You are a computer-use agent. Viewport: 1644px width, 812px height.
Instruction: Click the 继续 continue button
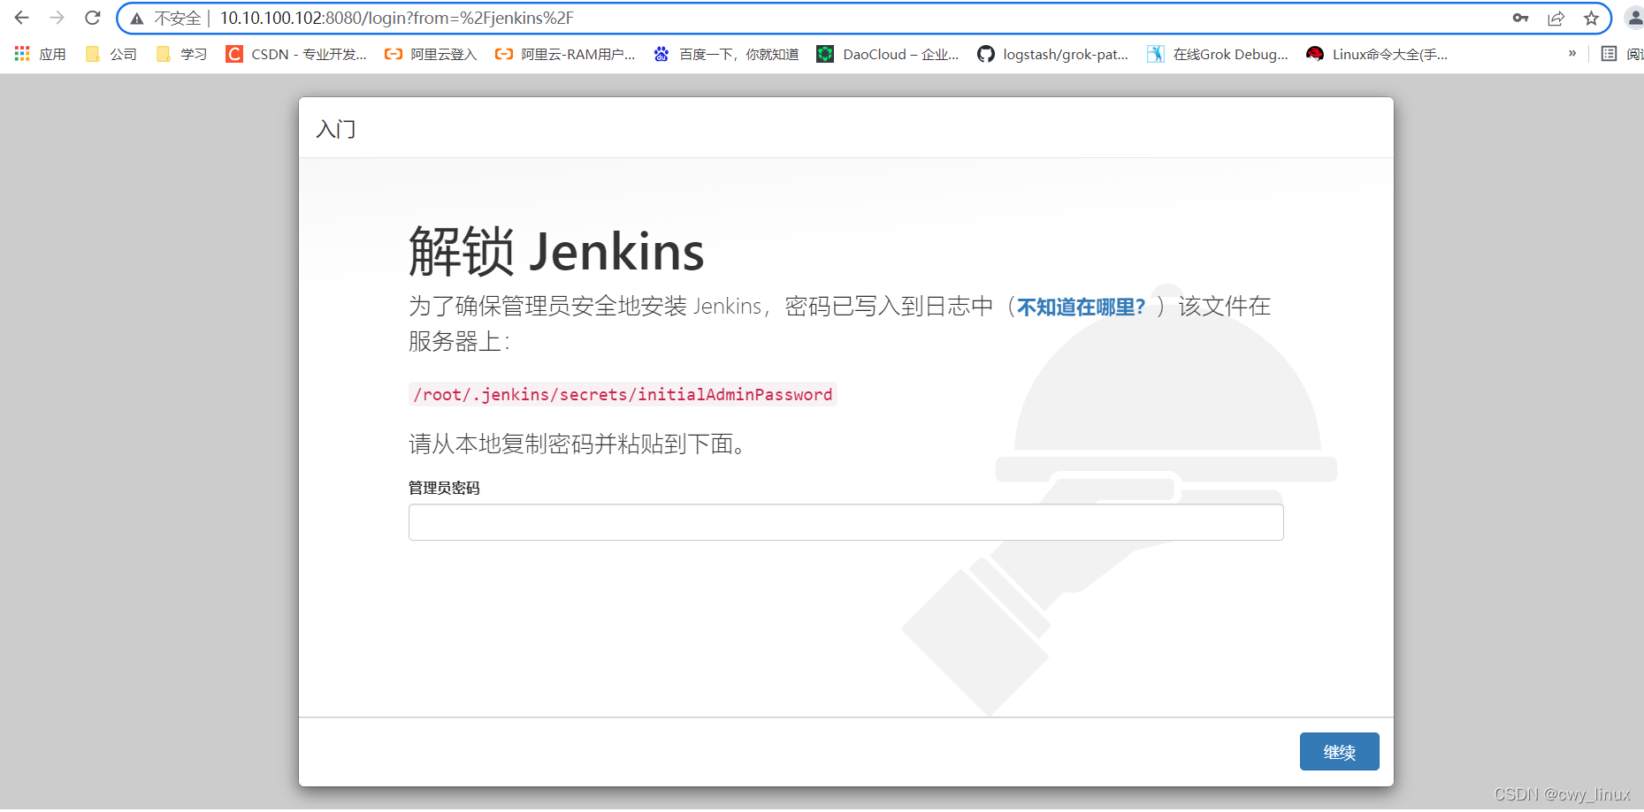pos(1339,752)
